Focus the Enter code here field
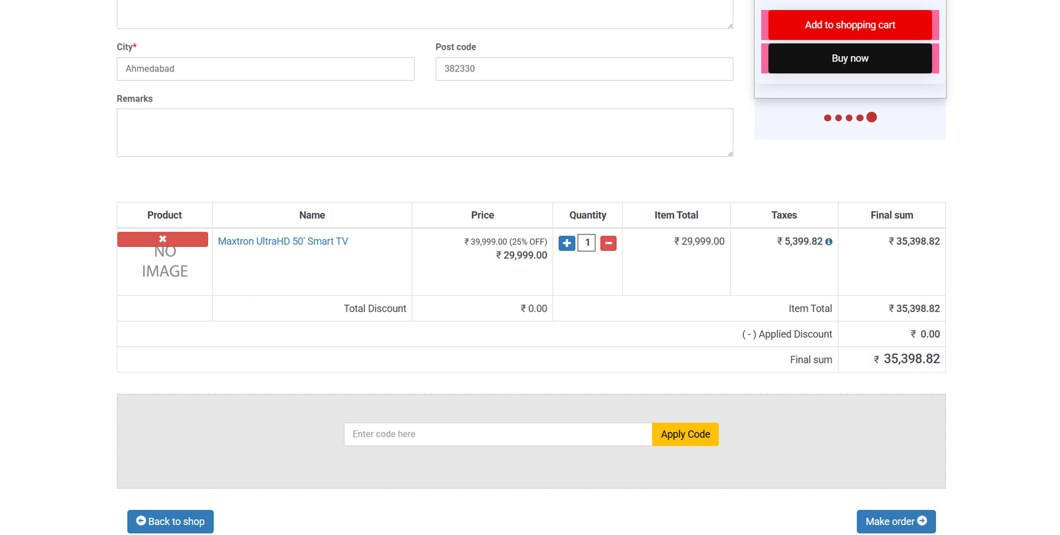1060x535 pixels. [498, 434]
